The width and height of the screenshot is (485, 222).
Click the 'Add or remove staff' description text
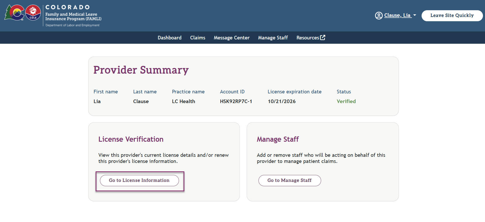pos(321,158)
